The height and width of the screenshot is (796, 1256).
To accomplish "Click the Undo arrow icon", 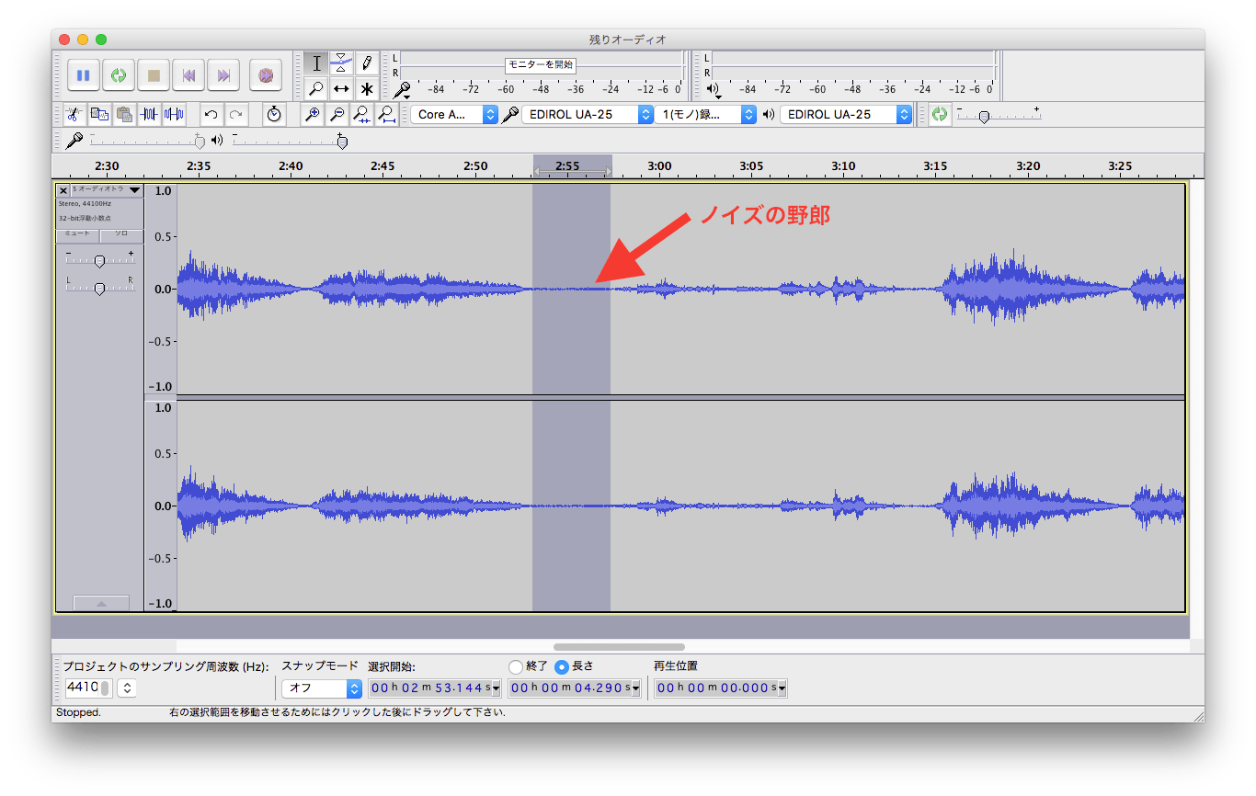I will click(211, 115).
